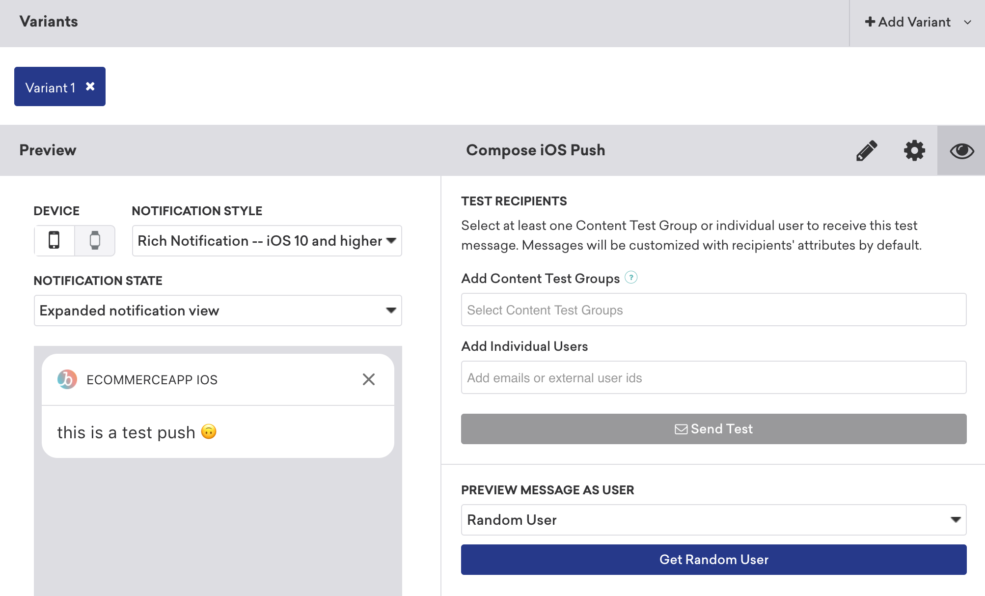The width and height of the screenshot is (985, 596).
Task: Toggle the eye preview visibility icon
Action: (x=960, y=150)
